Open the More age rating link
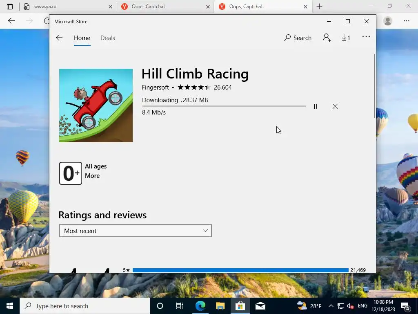The image size is (418, 314). pos(92,176)
